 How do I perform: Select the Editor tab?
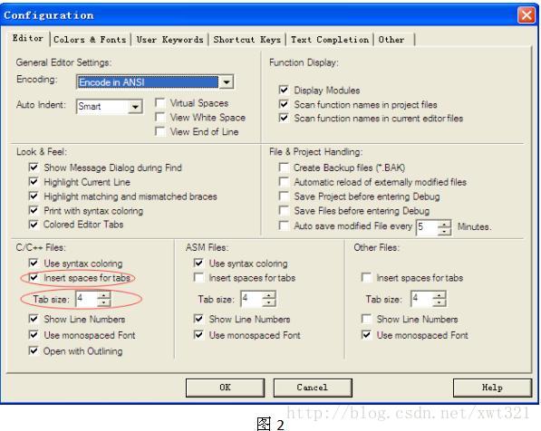28,38
